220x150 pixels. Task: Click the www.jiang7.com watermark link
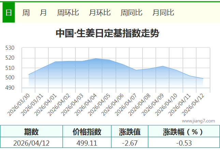point(198,121)
